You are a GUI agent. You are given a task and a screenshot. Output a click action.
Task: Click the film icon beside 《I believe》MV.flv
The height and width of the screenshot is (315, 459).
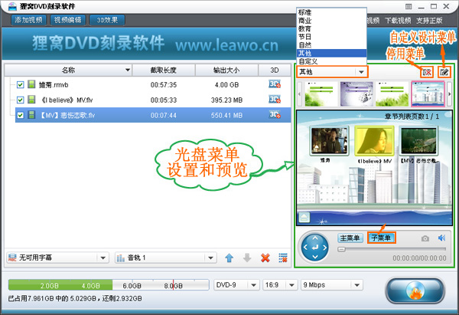[31, 100]
